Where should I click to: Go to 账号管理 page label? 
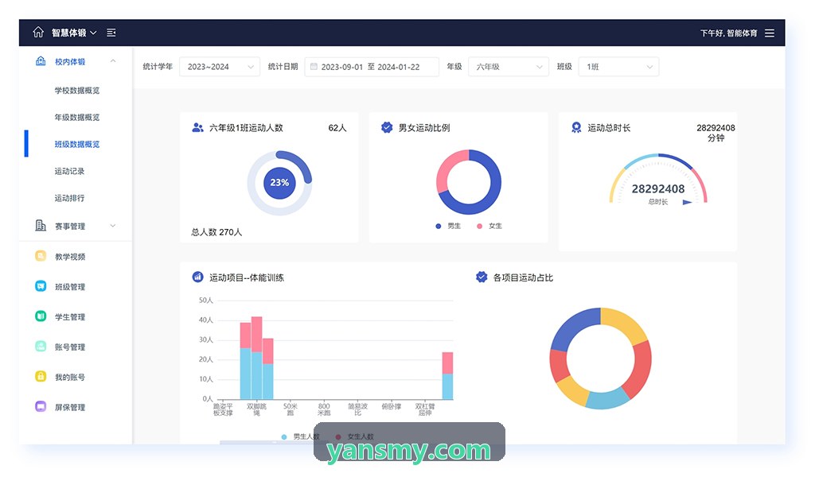click(70, 347)
